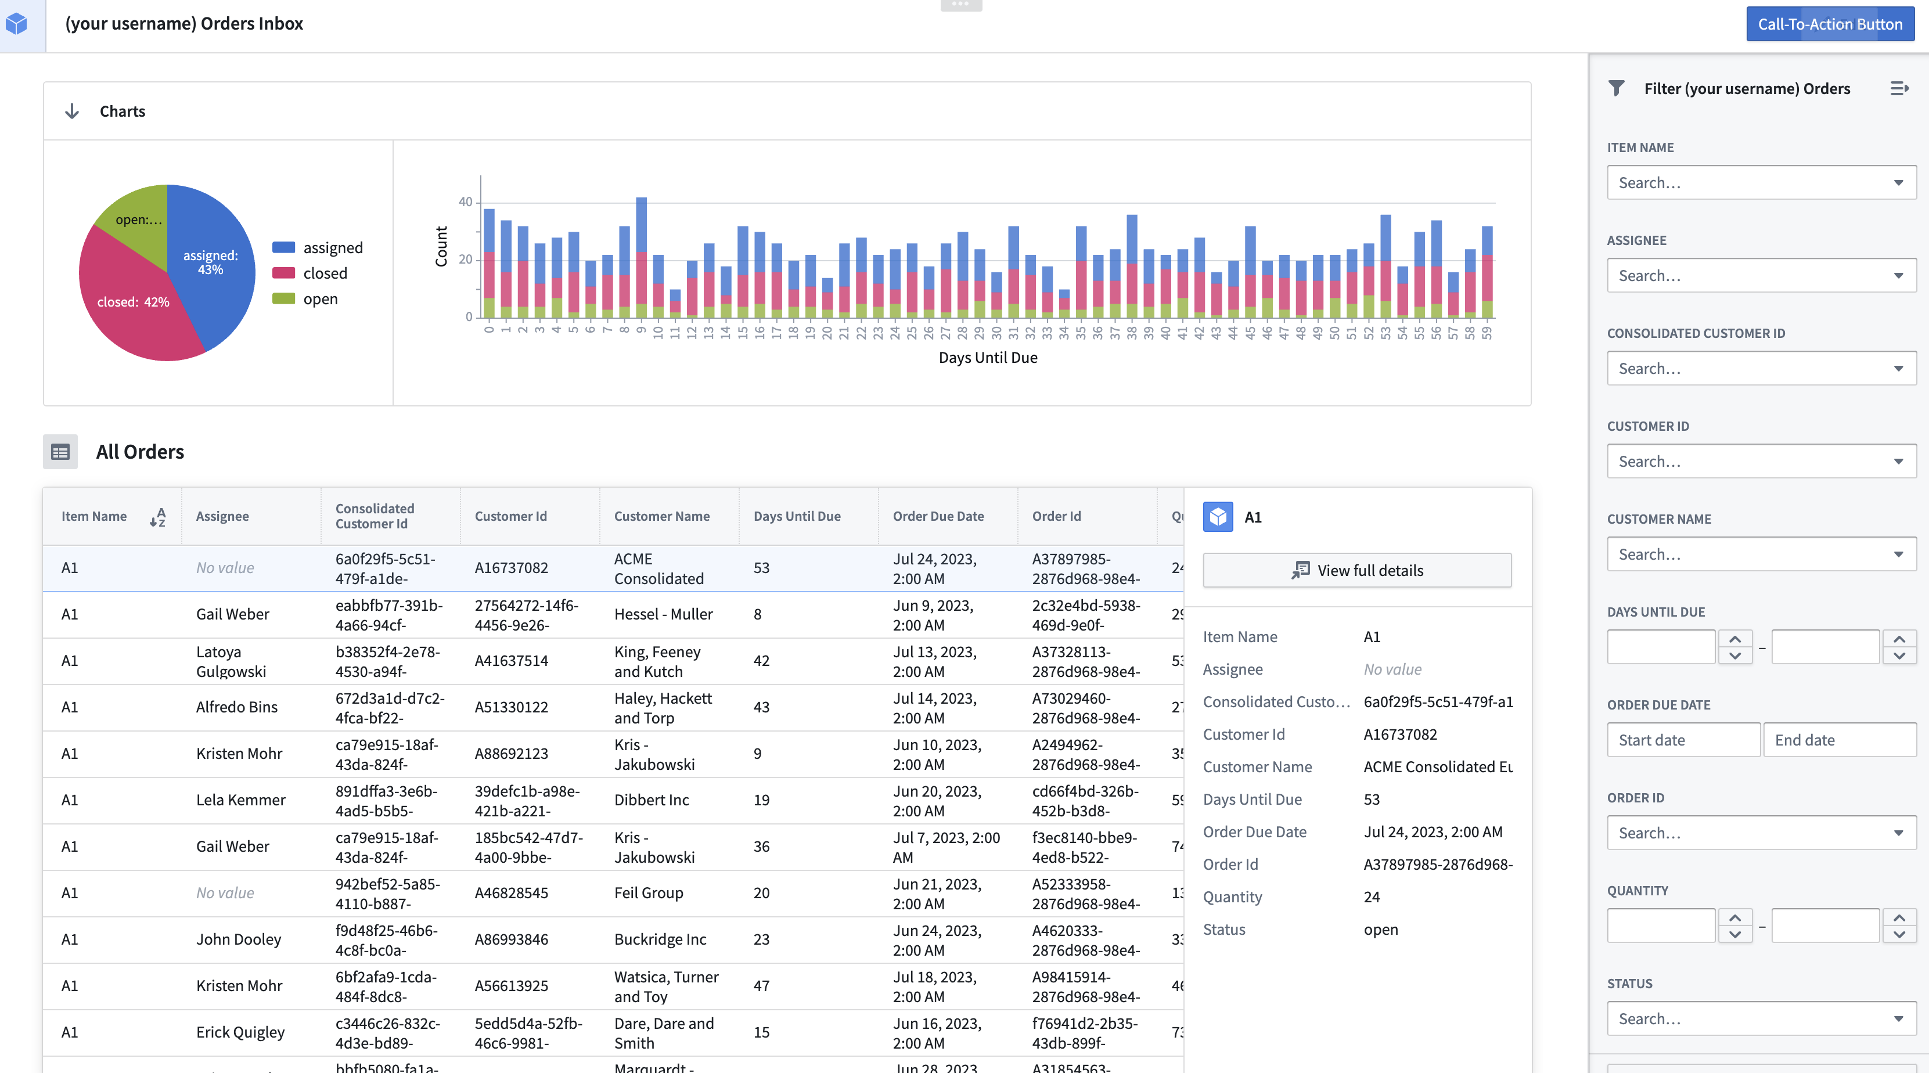Click the Order Due Date start date field
The image size is (1929, 1073).
(1683, 740)
